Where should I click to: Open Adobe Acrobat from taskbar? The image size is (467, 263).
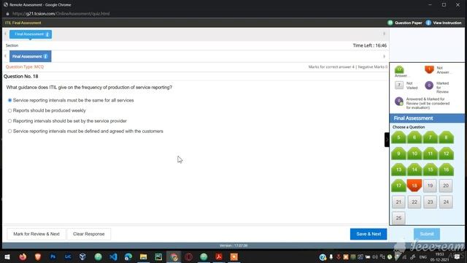[219, 256]
